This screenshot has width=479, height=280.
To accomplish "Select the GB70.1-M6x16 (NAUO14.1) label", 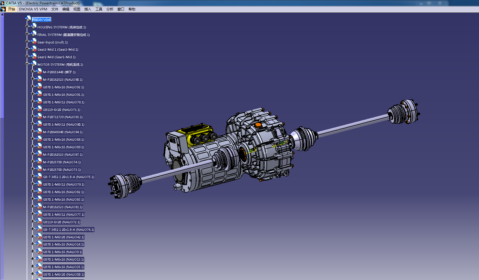I will coord(63,244).
